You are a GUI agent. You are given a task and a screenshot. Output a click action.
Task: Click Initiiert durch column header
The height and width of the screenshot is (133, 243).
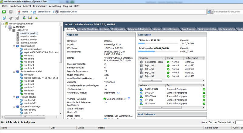coord(217,128)
